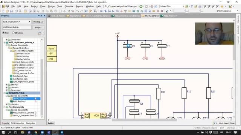Click the Cut scissors toolbar icon

(43, 11)
